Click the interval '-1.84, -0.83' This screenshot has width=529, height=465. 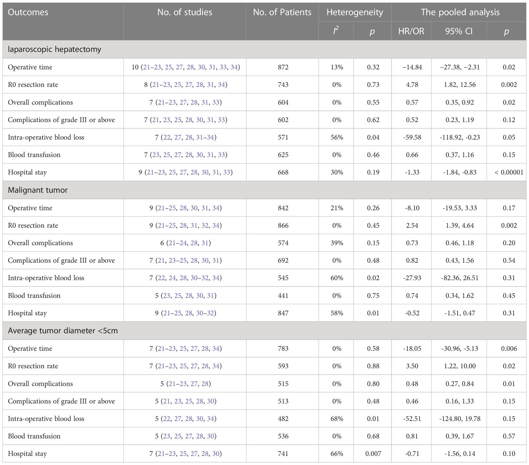coord(460,172)
